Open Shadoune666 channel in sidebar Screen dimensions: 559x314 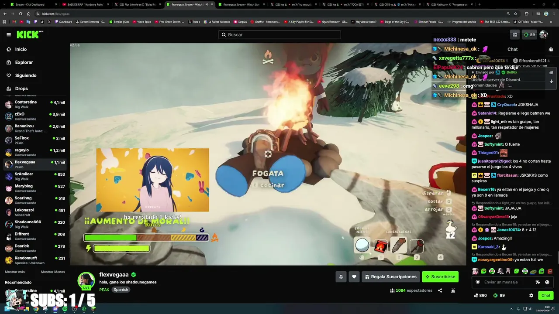click(35, 224)
